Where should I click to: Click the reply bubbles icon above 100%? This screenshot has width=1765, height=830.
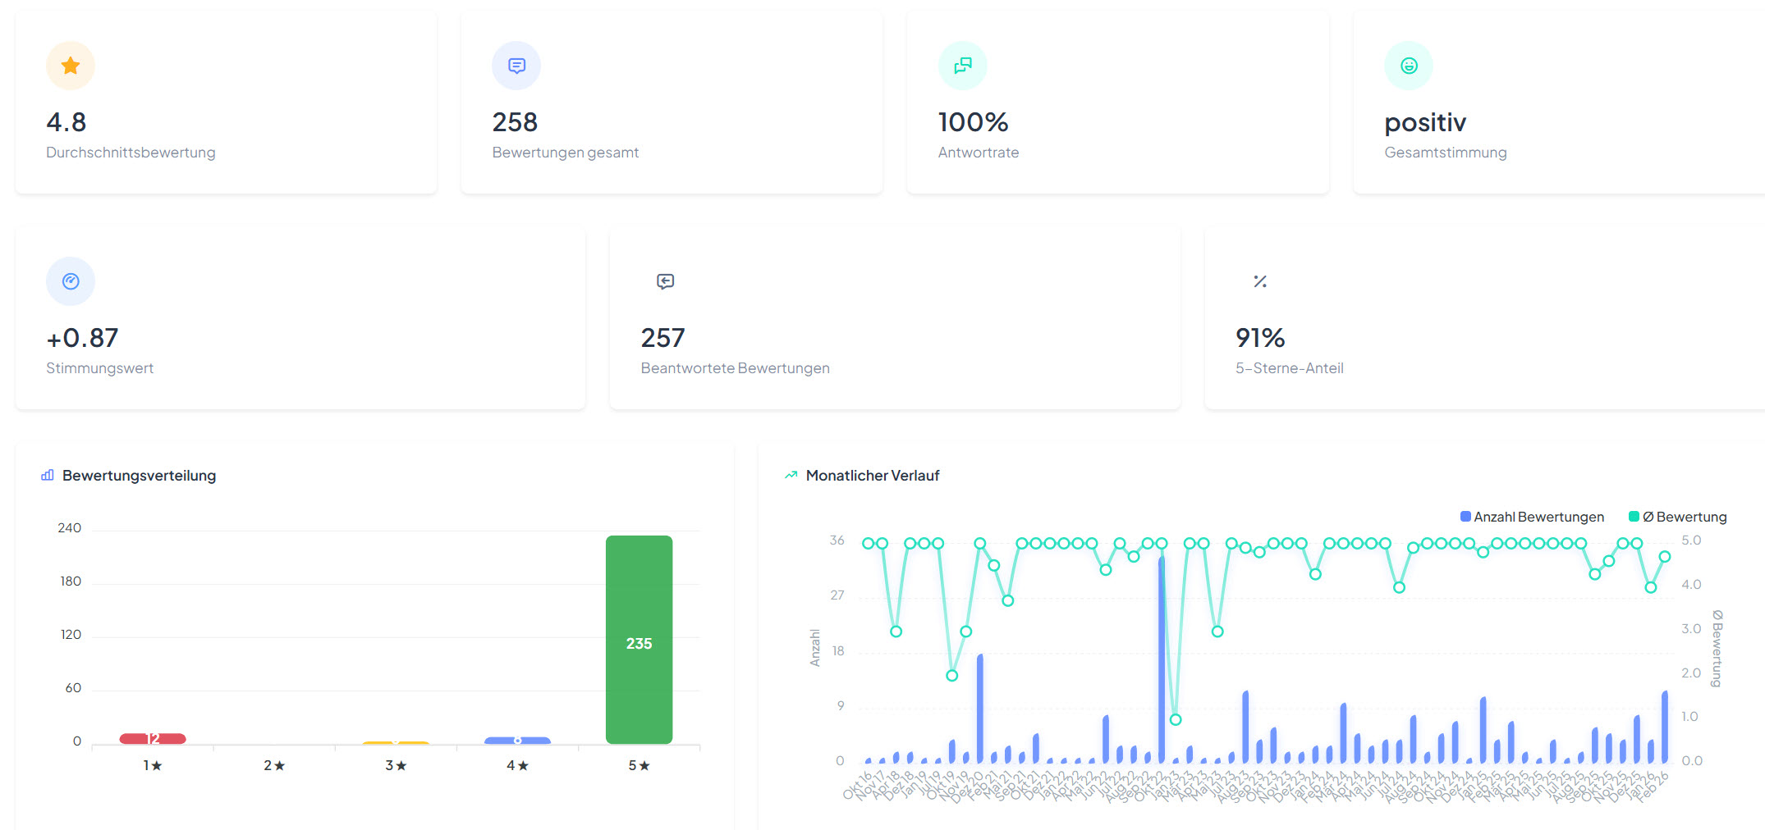click(x=962, y=66)
